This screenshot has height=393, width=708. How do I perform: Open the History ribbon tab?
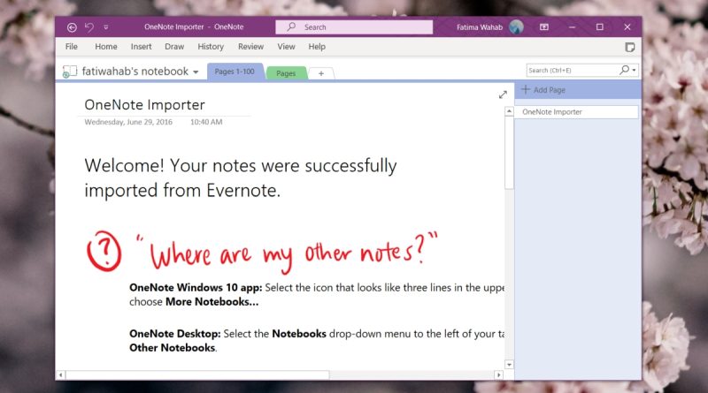pos(211,47)
